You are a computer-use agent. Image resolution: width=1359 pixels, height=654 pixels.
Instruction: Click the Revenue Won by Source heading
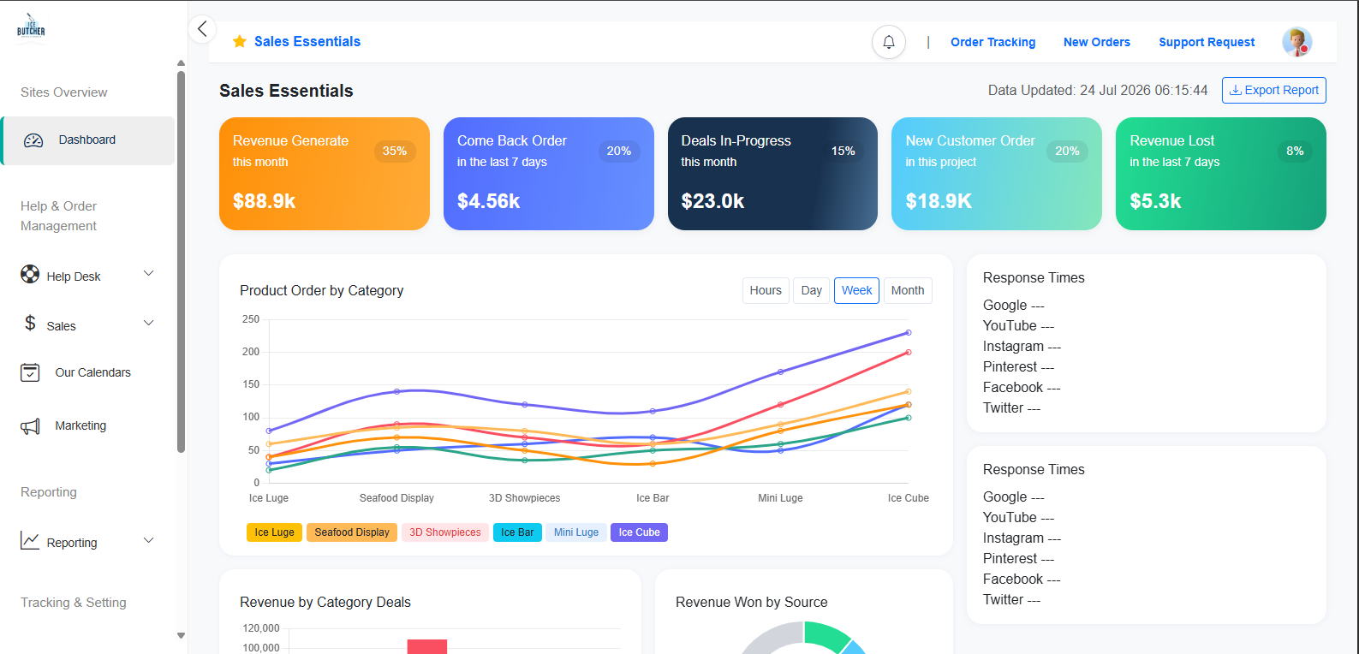tap(752, 603)
